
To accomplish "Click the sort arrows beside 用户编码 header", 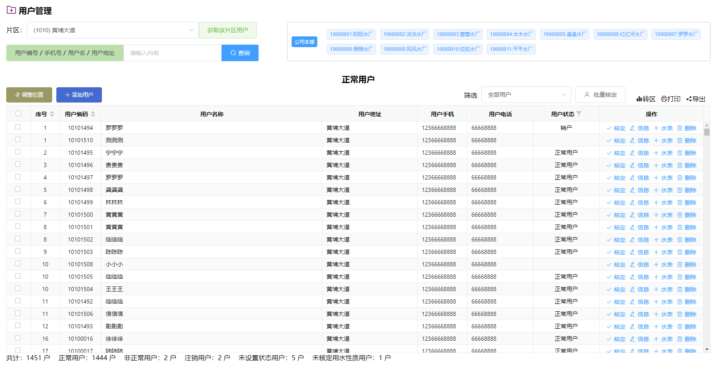I will [93, 114].
